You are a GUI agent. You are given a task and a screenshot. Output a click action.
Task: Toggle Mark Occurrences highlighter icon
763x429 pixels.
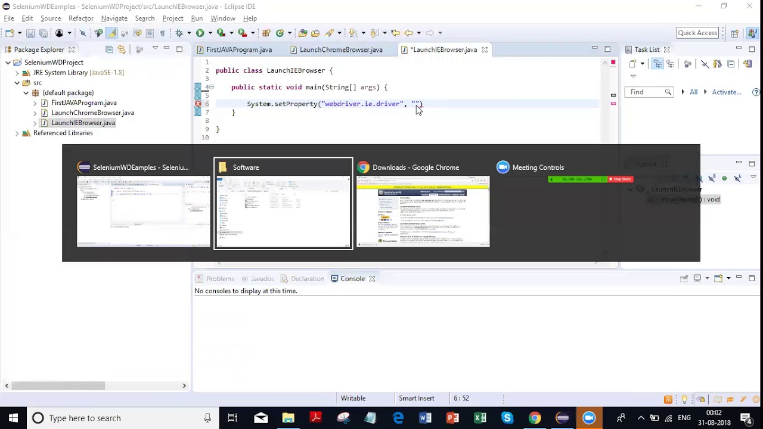coord(111,33)
